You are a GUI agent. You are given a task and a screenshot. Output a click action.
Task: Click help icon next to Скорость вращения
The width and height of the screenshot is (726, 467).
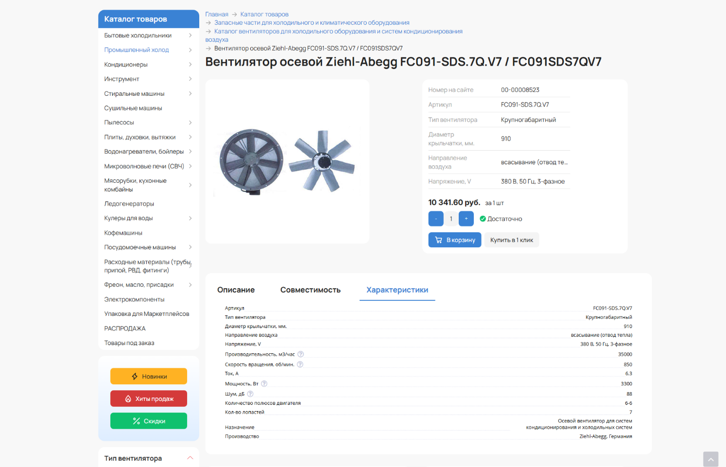click(300, 364)
